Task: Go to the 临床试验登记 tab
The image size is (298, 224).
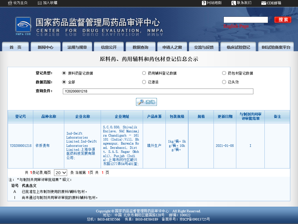Action: [238, 47]
